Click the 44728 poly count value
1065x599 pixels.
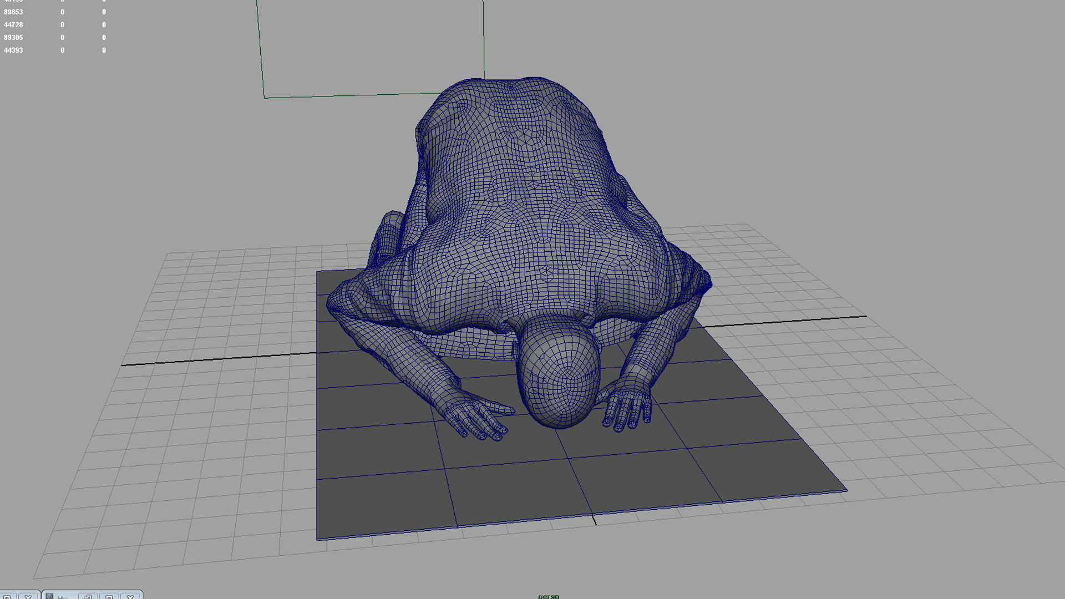point(13,25)
